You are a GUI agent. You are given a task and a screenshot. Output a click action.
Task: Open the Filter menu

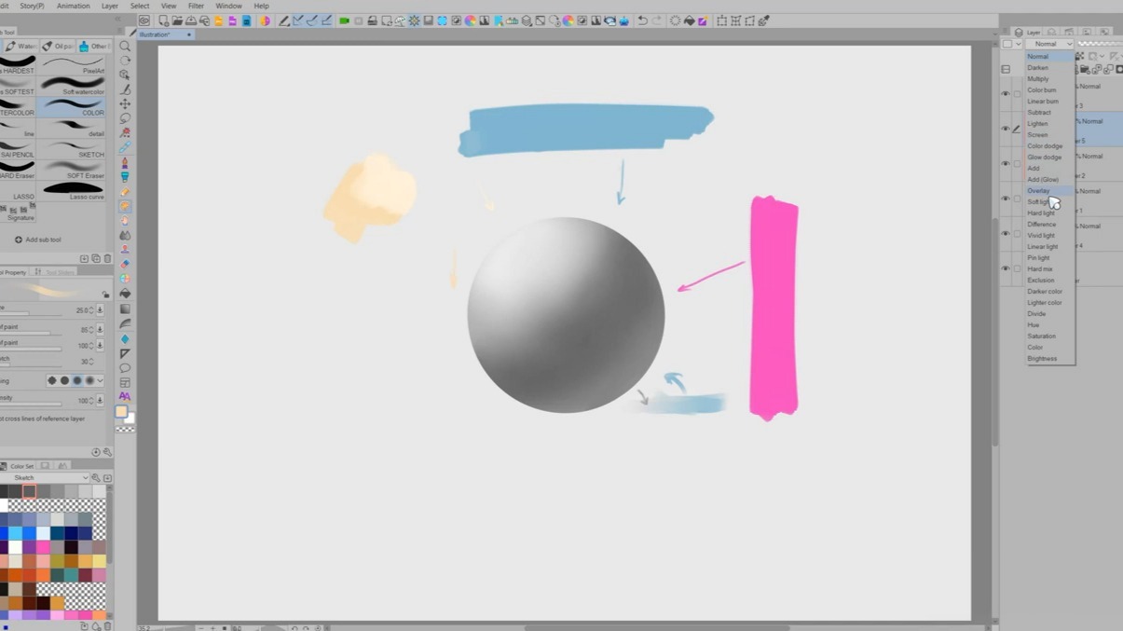coord(196,6)
